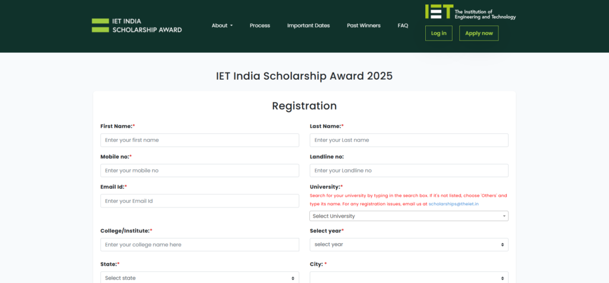Open the About dropdown menu
Viewport: 609px width, 283px height.
222,26
